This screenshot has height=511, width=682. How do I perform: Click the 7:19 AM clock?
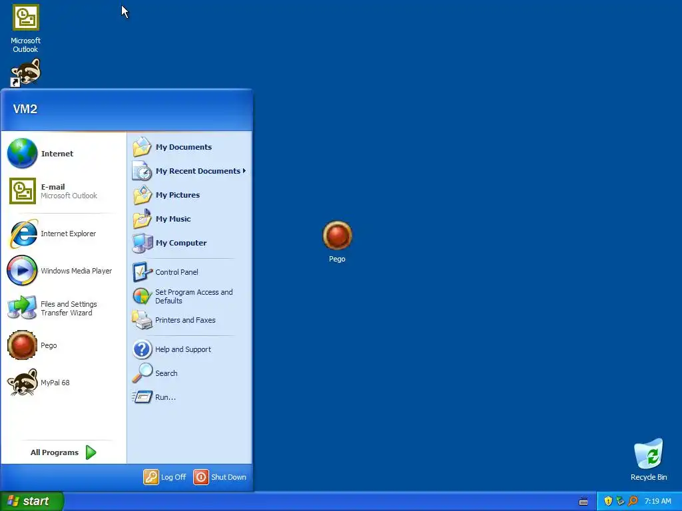click(657, 501)
